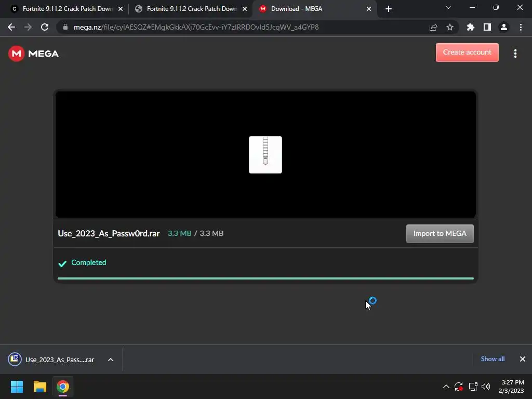
Task: Click the Completed status label
Action: click(88, 262)
